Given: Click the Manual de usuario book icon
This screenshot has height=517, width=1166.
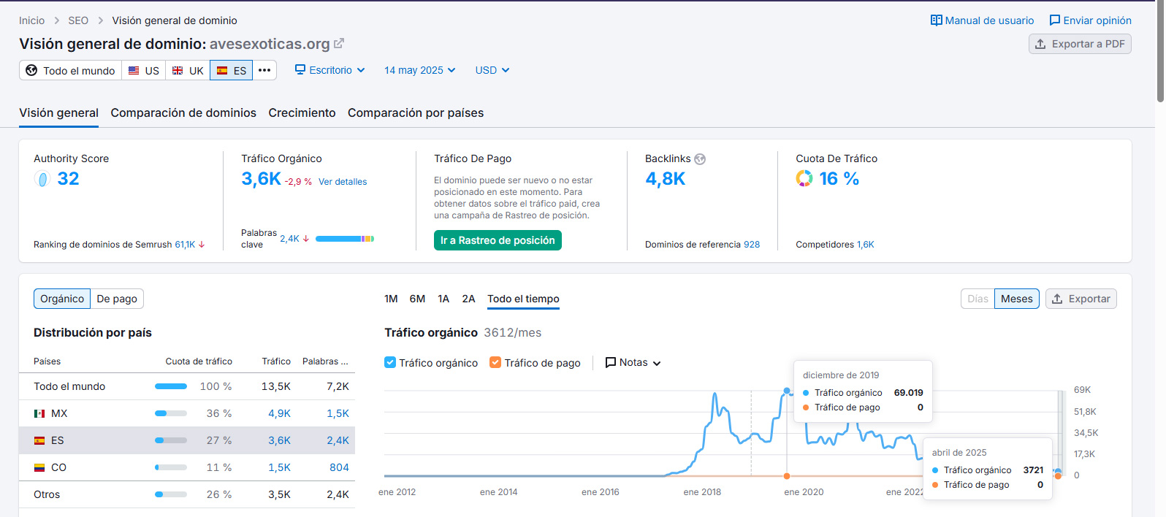Looking at the screenshot, I should pos(936,20).
